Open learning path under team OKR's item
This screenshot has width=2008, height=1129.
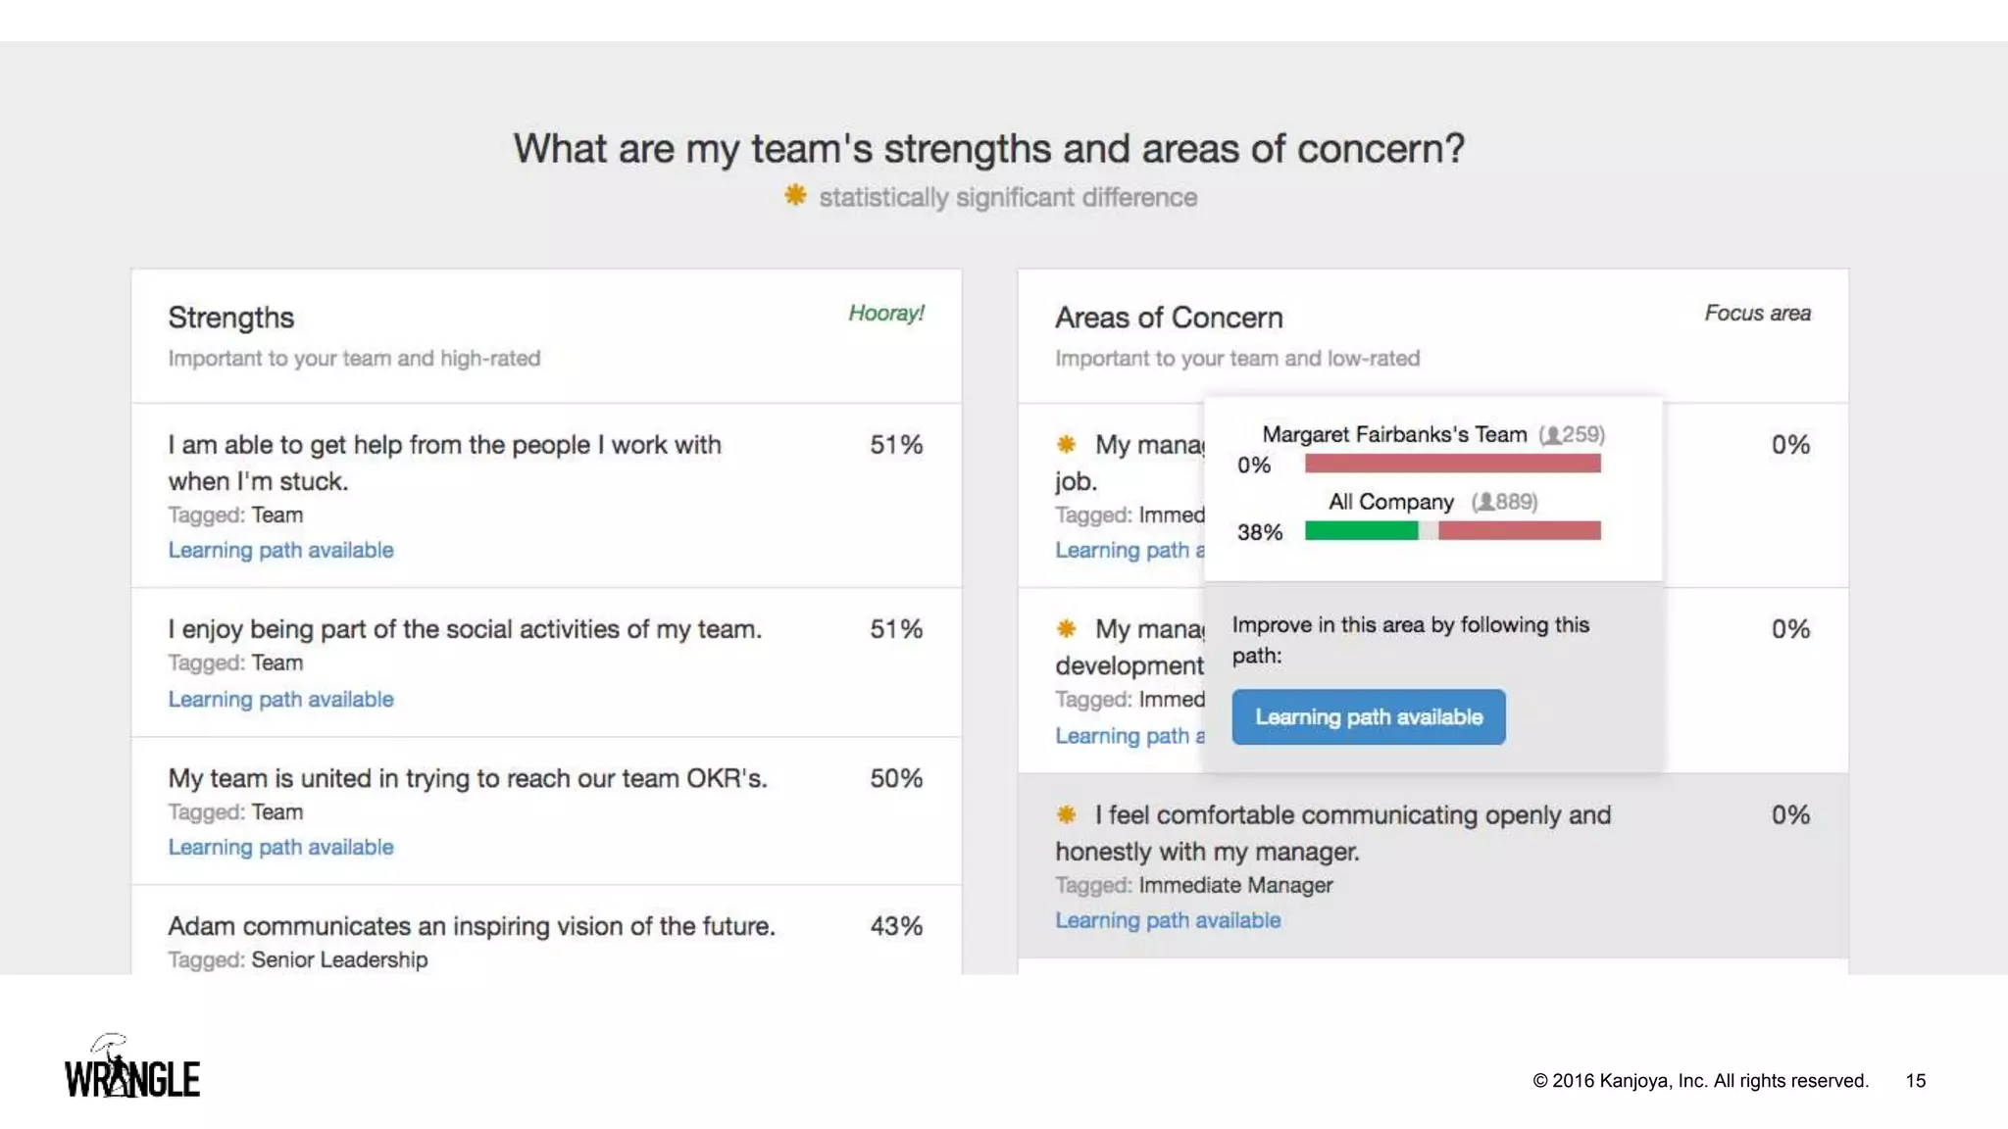(x=280, y=848)
